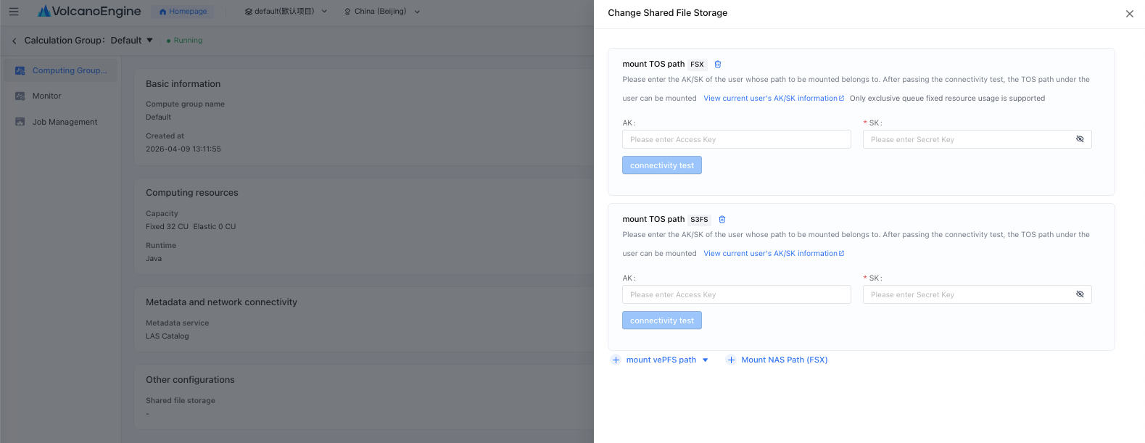Screen dimensions: 1145x443
Task: Focus the AK field in FSX section
Action: [x=737, y=139]
